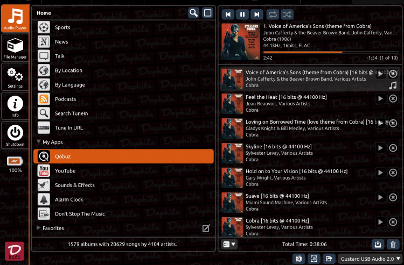Open the Alarm Clock app
The image size is (404, 265).
[x=123, y=199]
